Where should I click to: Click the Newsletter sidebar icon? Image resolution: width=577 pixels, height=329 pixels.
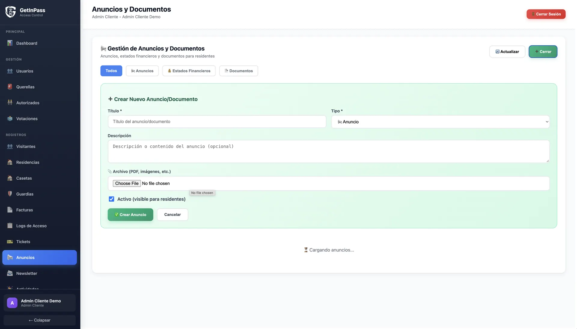point(10,273)
